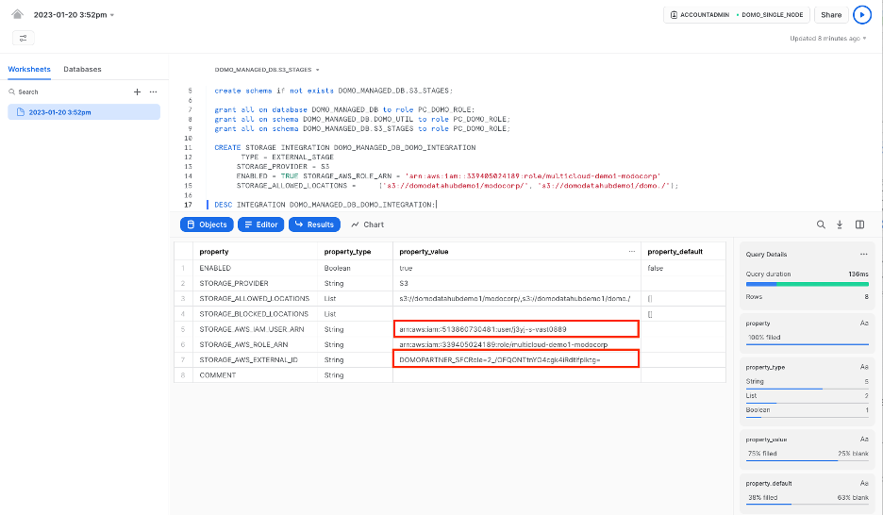Expand the worksheet title dropdown
This screenshot has width=883, height=515.
pos(112,15)
